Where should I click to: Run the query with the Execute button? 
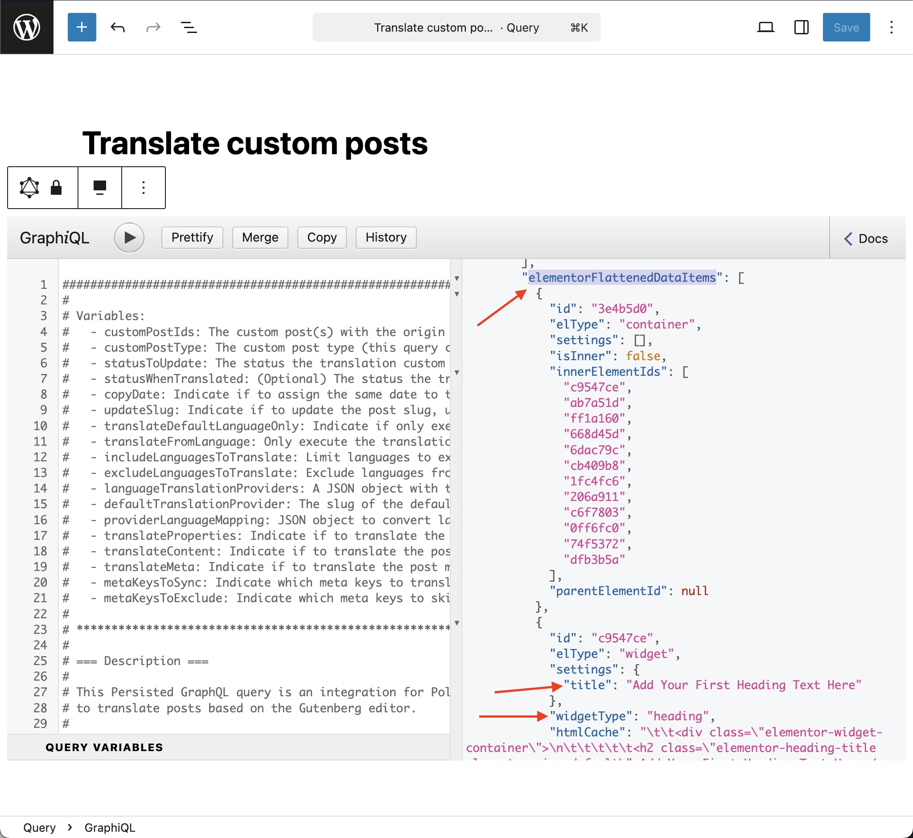tap(129, 238)
